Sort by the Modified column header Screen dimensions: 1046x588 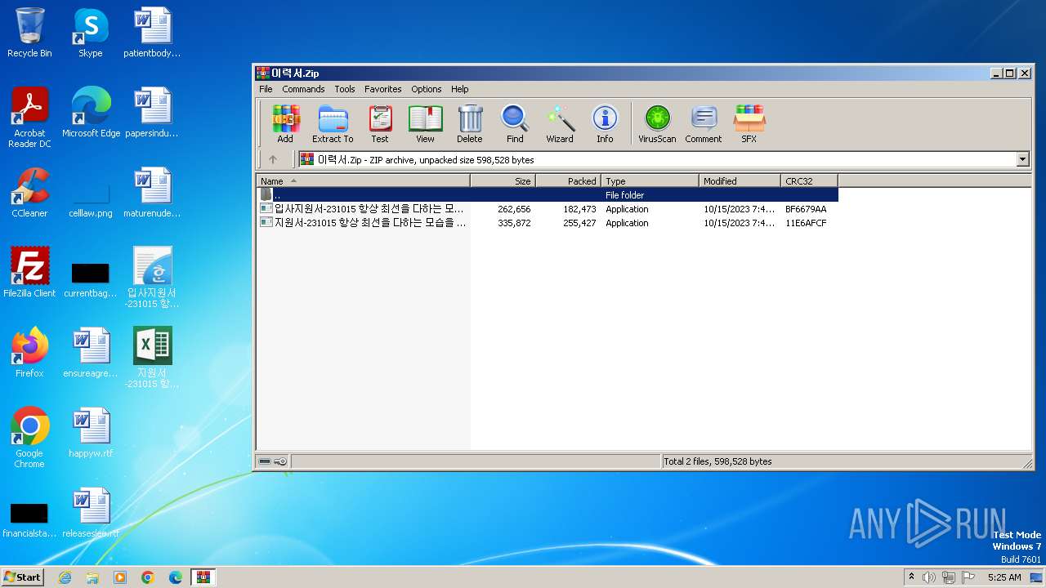pos(740,181)
